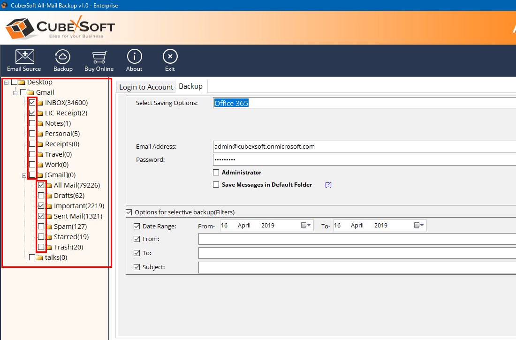Select the Backup tab
The image size is (516, 340).
pyautogui.click(x=191, y=86)
